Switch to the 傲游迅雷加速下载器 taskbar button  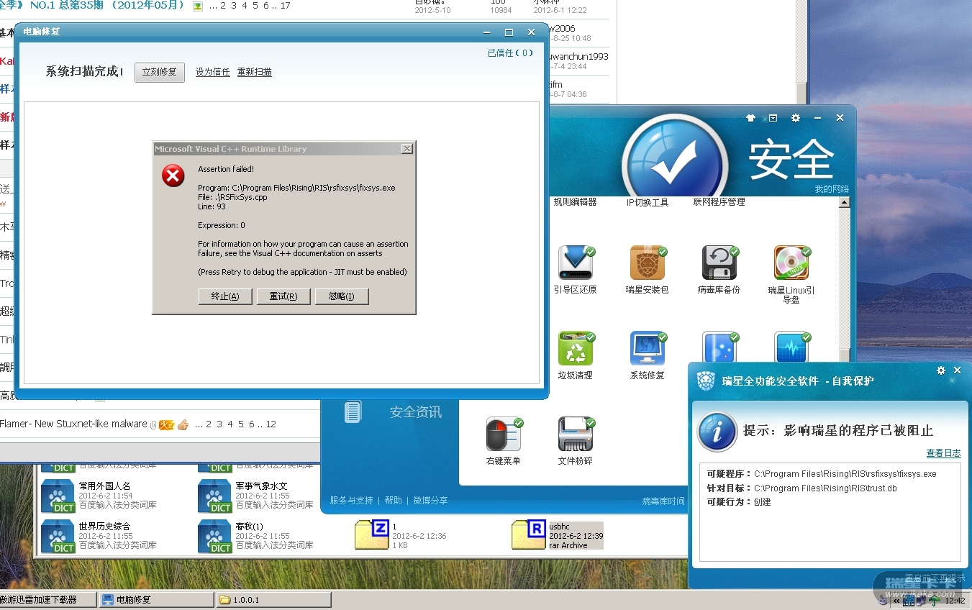click(47, 599)
